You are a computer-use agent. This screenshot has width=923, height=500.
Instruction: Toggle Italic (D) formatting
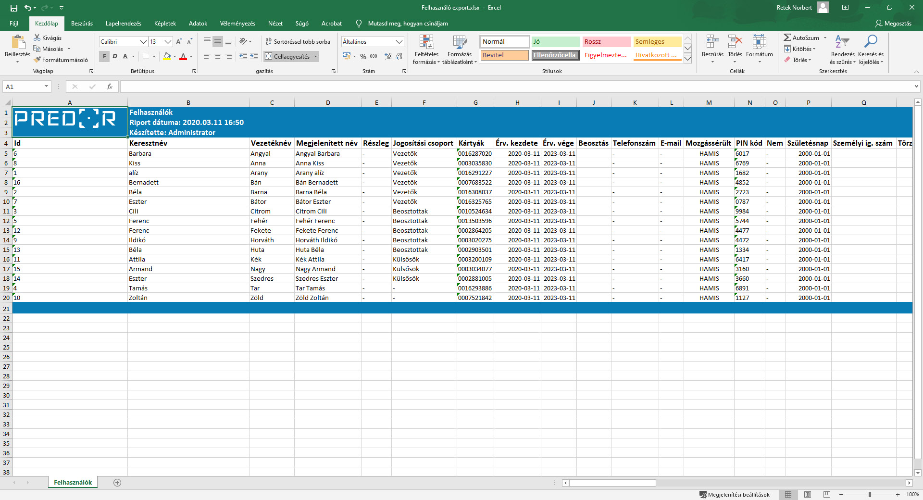[x=115, y=56]
